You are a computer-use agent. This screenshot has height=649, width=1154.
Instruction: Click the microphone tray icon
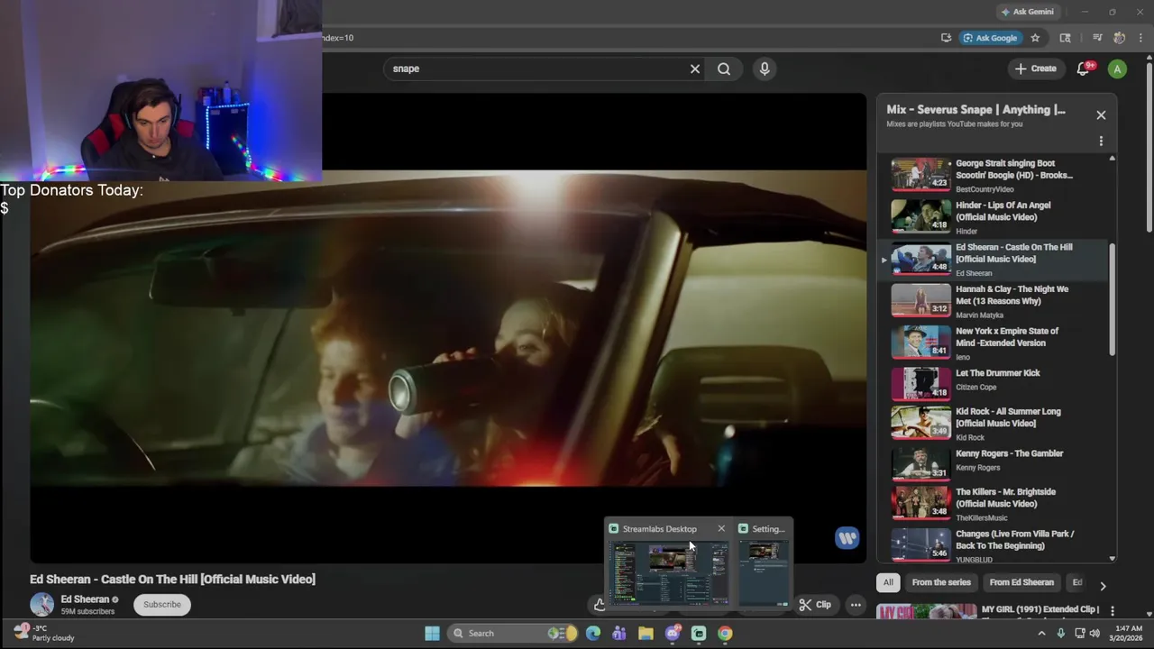[x=1060, y=634]
